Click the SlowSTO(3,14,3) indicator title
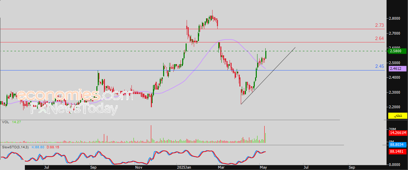The width and height of the screenshot is (408, 170). (16, 147)
